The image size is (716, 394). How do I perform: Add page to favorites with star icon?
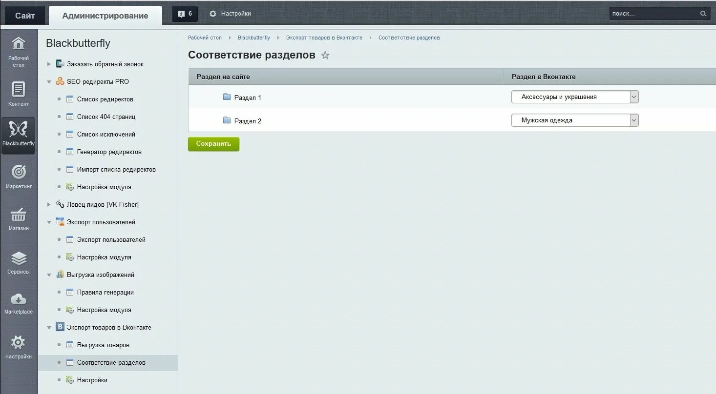tap(325, 56)
